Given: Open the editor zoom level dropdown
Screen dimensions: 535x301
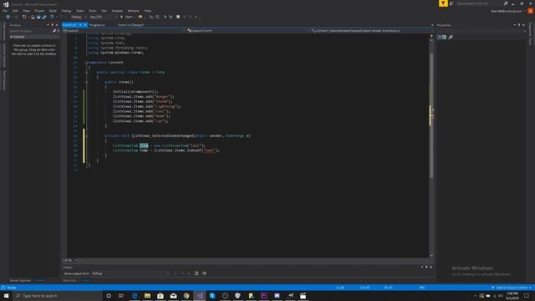Looking at the screenshot, I should pos(70,260).
